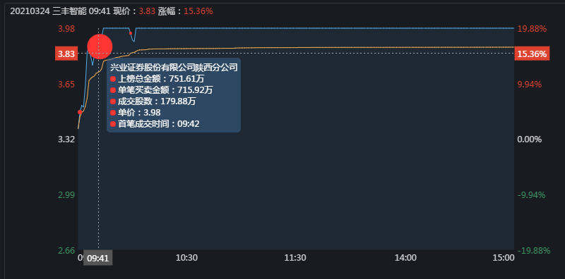Click the large red trade marker circle

(x=100, y=46)
